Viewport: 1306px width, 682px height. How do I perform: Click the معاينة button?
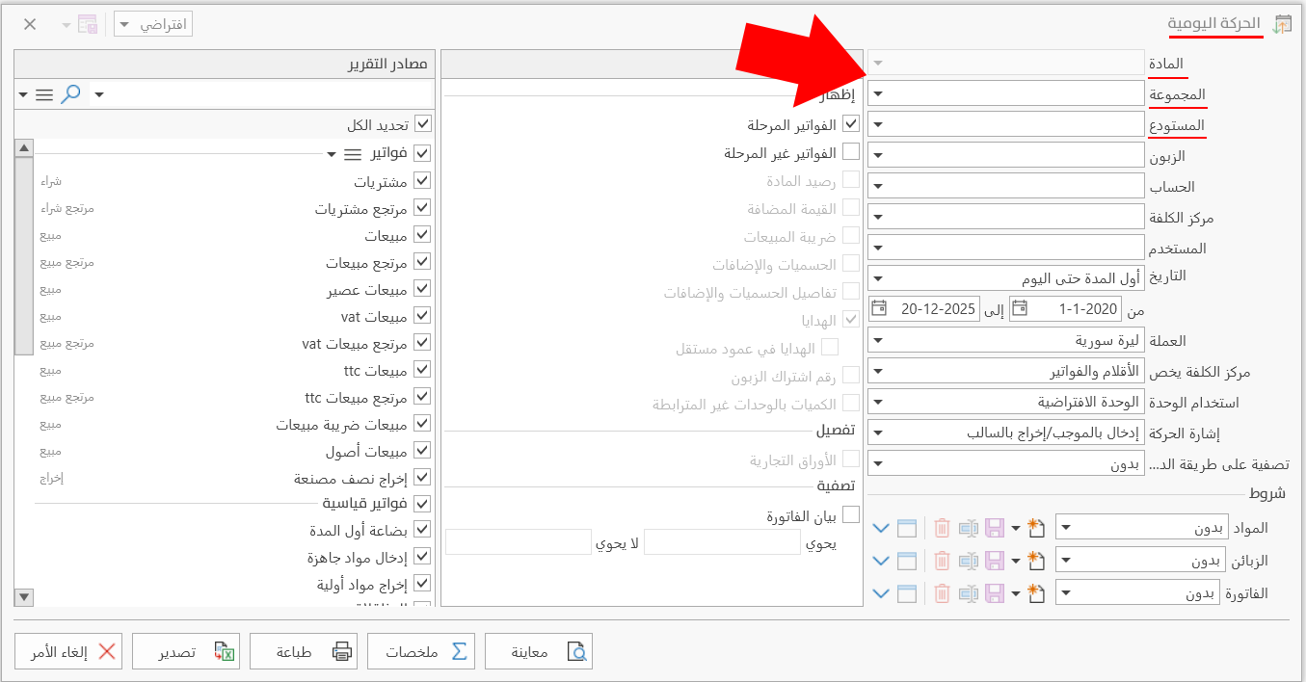pos(539,650)
